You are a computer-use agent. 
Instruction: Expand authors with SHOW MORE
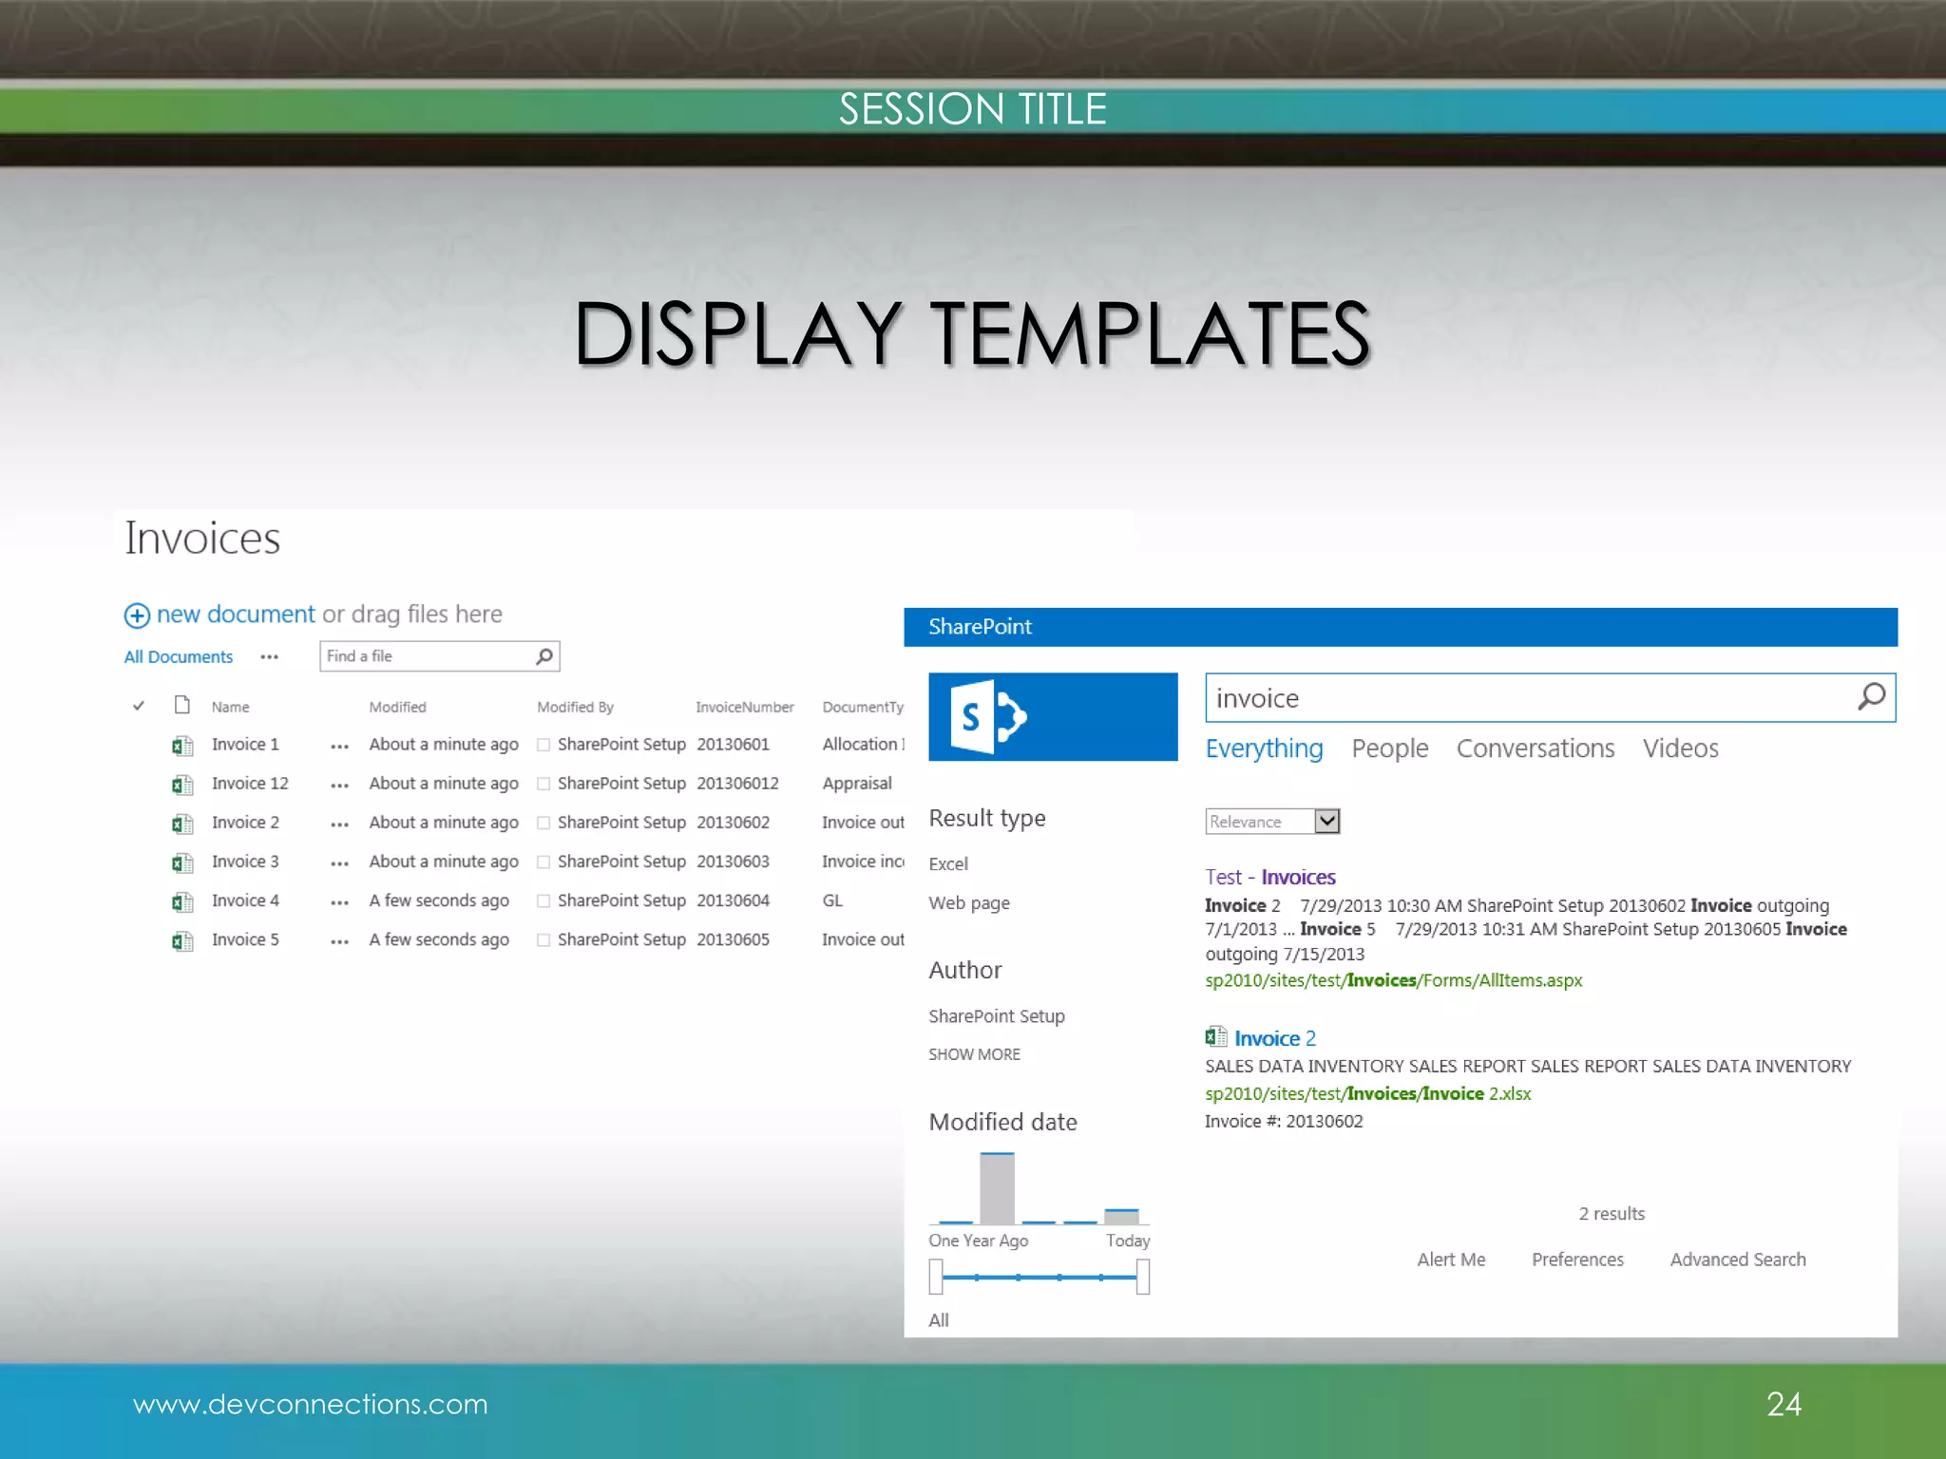(x=974, y=1054)
